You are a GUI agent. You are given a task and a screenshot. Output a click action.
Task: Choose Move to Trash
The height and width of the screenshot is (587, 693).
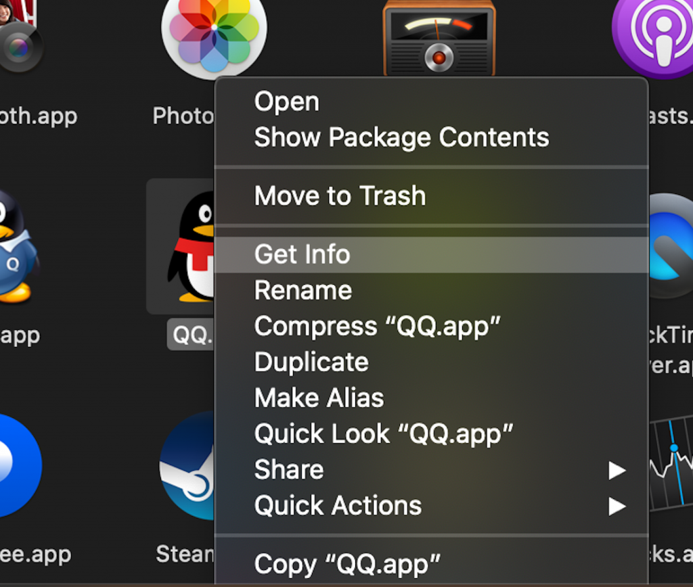click(x=340, y=196)
